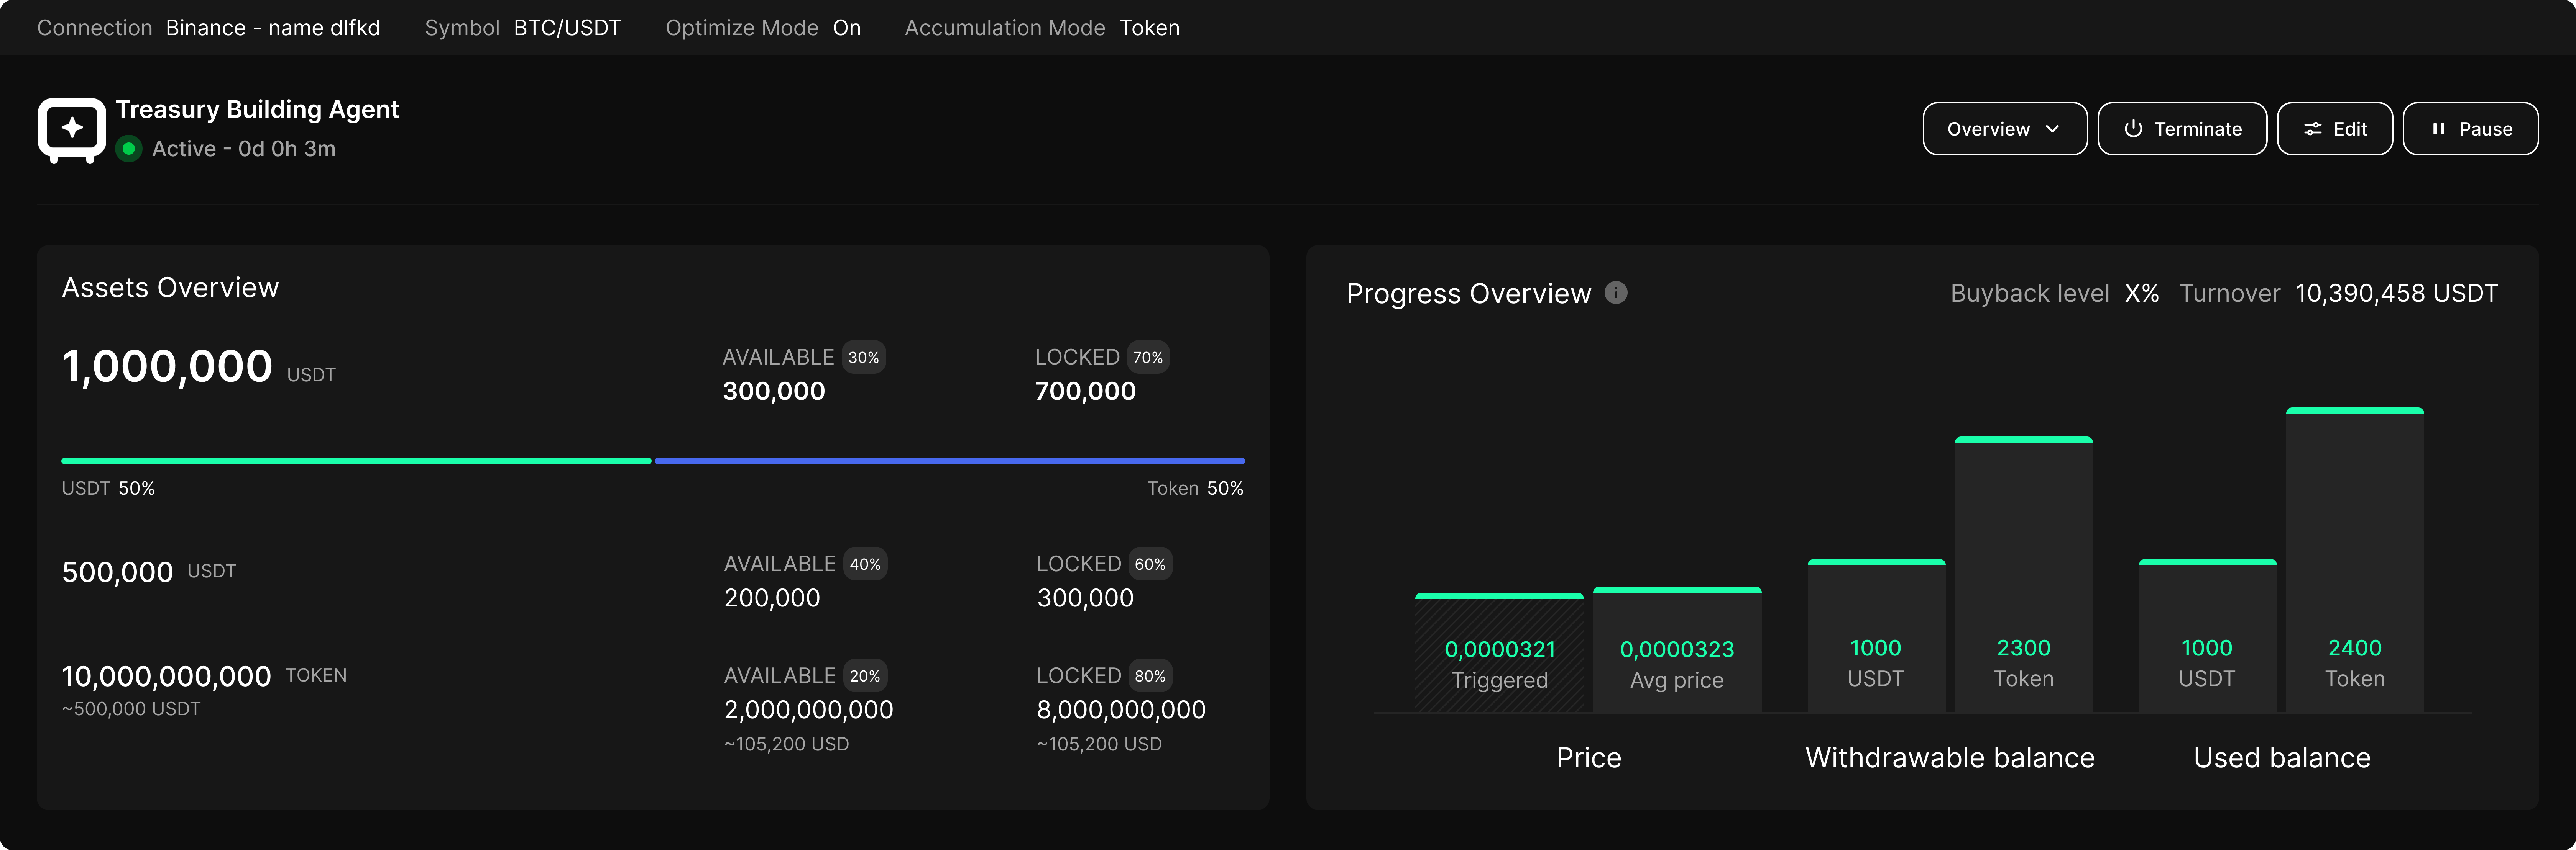Terminate the agent
Screen dimensions: 2576x850
[2182, 129]
